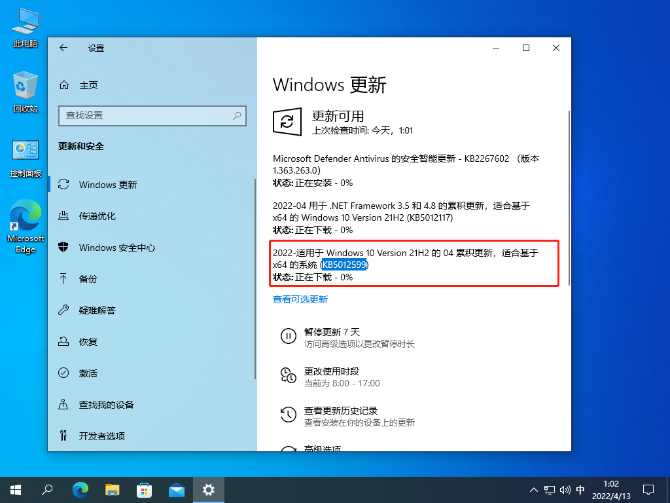Open Mail from the taskbar

coord(177,490)
